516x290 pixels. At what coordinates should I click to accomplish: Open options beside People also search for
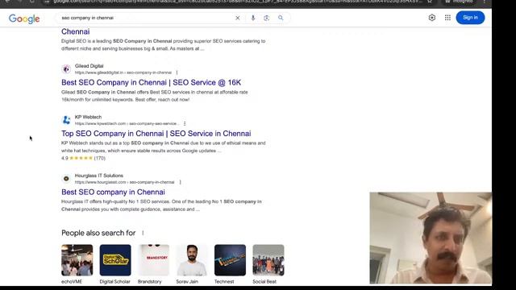point(143,233)
